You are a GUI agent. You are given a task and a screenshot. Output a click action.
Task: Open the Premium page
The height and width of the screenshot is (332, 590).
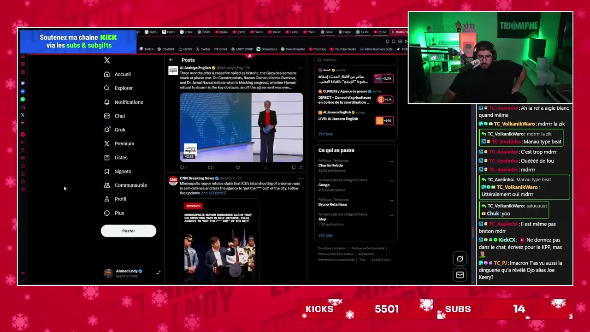click(x=119, y=143)
